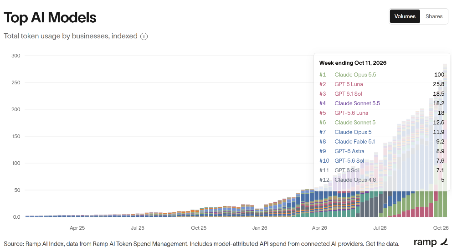Select 'Claude Opus 5.5' in the tooltip
The height and width of the screenshot is (252, 452).
355,75
